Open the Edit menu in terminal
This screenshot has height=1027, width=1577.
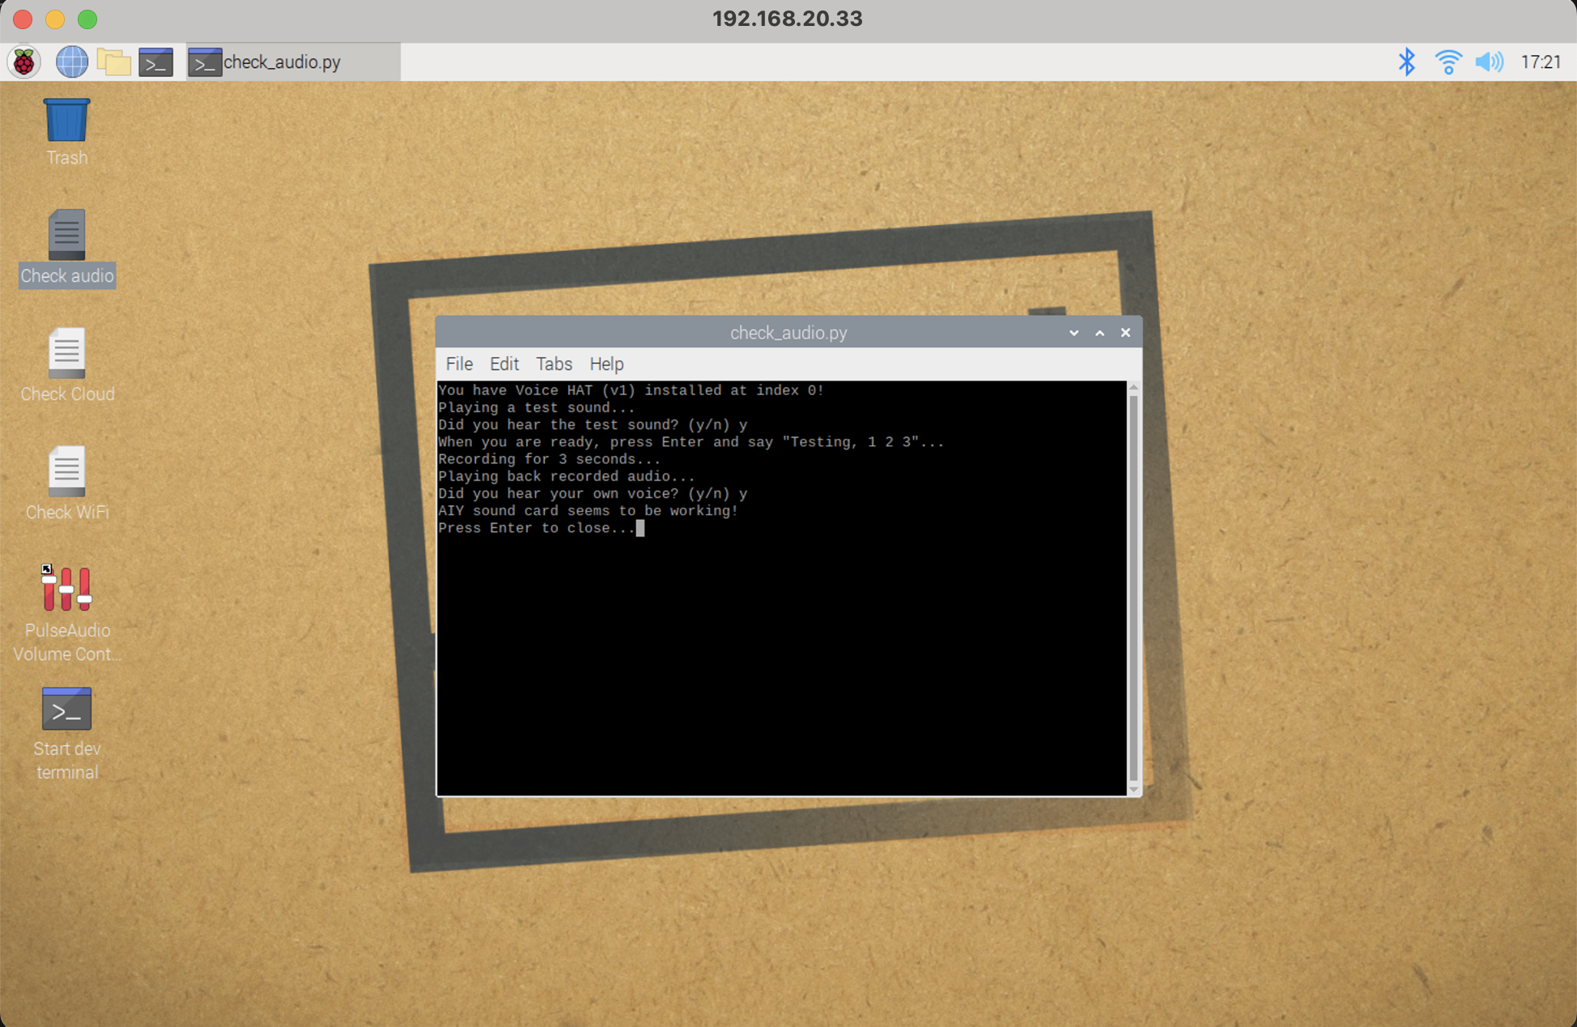(504, 364)
